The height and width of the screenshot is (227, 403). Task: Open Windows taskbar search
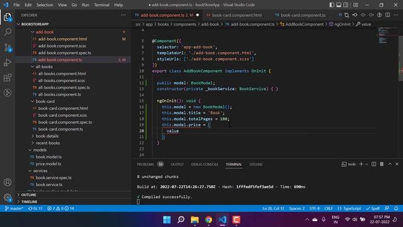(181, 220)
